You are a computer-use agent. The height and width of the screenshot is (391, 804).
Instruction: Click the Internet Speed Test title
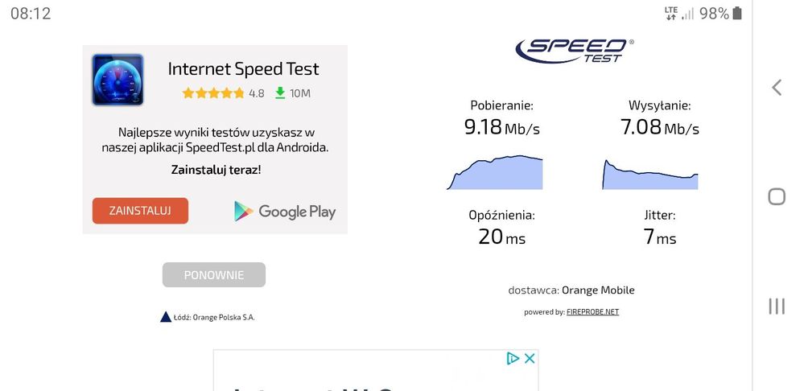[243, 69]
